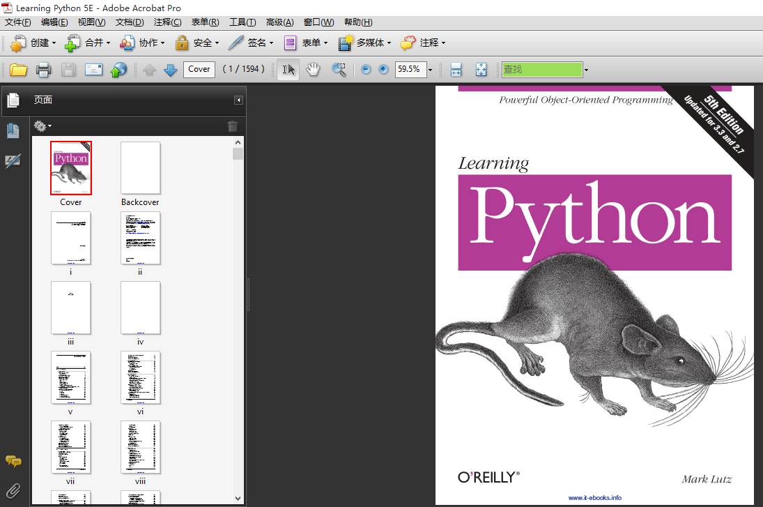Screen dimensions: 763x507
Task: Click the 59.5% zoom value field
Action: pyautogui.click(x=410, y=69)
